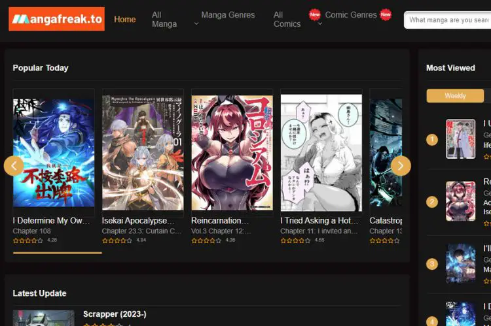Open the Comic Genres menu item
The image size is (491, 326).
[351, 15]
